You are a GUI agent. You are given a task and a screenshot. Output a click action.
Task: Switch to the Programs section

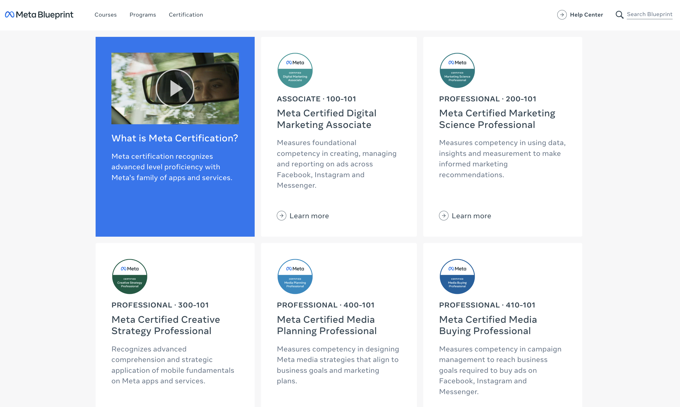click(143, 14)
